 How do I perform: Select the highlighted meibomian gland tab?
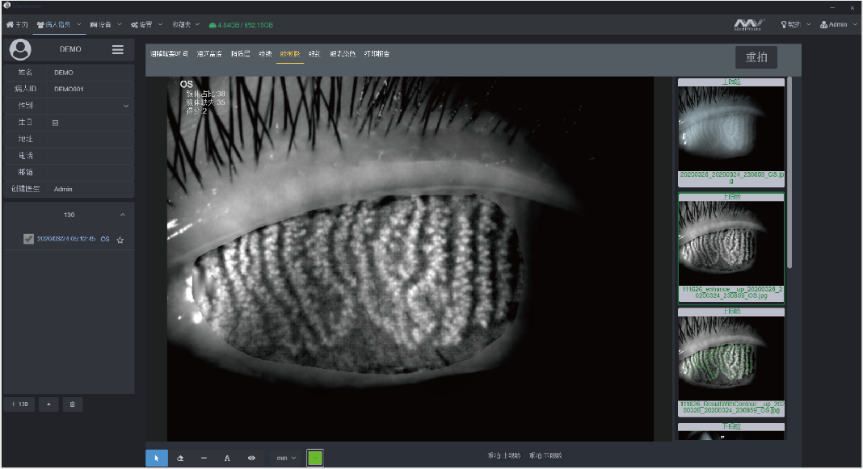pyautogui.click(x=290, y=54)
